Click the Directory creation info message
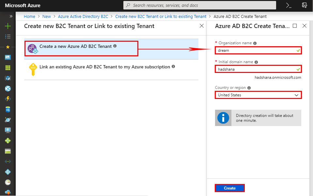 [x=258, y=118]
